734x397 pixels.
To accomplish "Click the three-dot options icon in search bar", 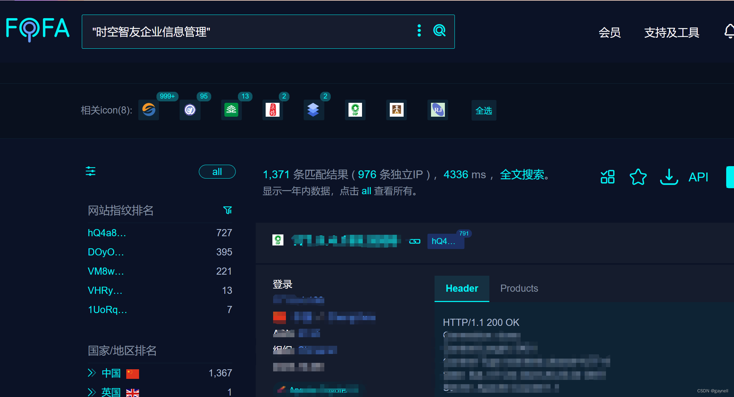I will 419,30.
